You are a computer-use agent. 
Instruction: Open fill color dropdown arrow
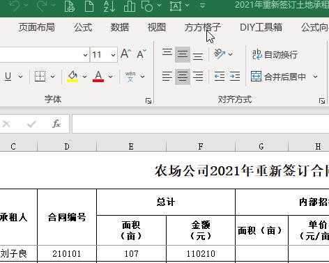click(85, 77)
